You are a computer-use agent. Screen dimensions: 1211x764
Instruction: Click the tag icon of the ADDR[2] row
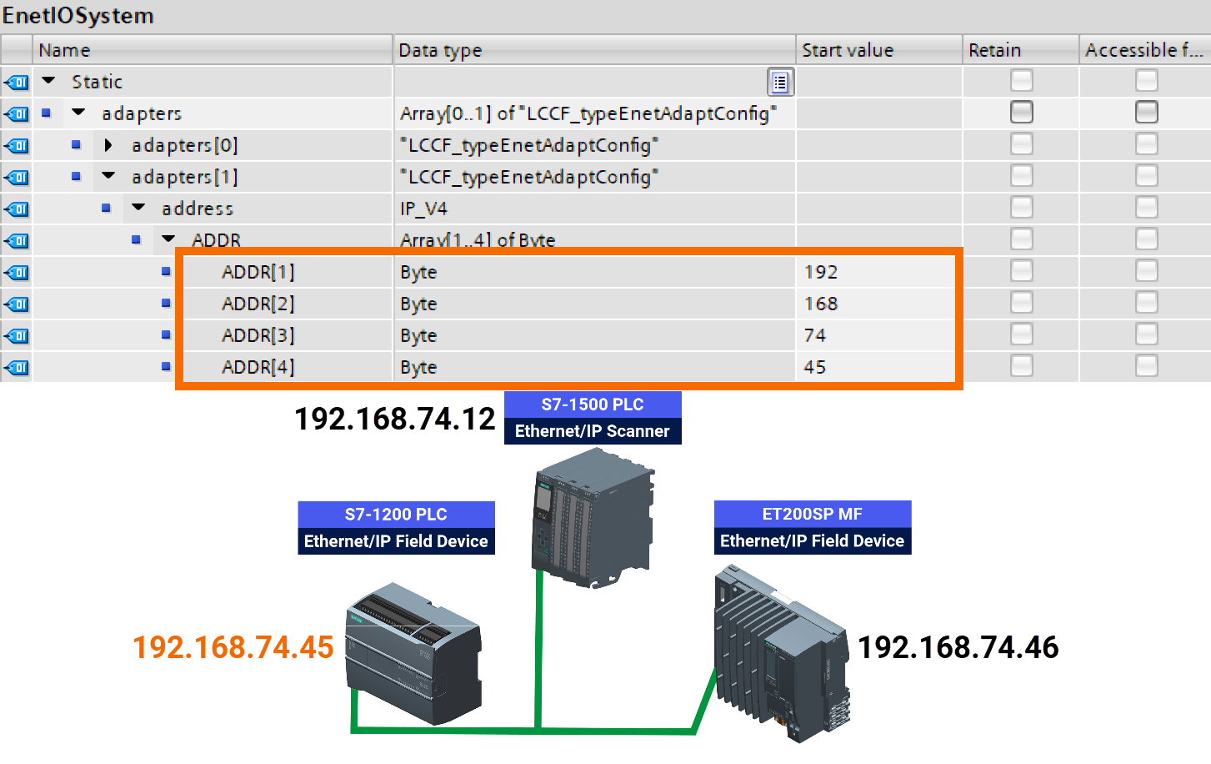click(17, 304)
